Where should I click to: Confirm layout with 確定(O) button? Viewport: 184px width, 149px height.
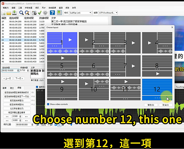point(151,105)
